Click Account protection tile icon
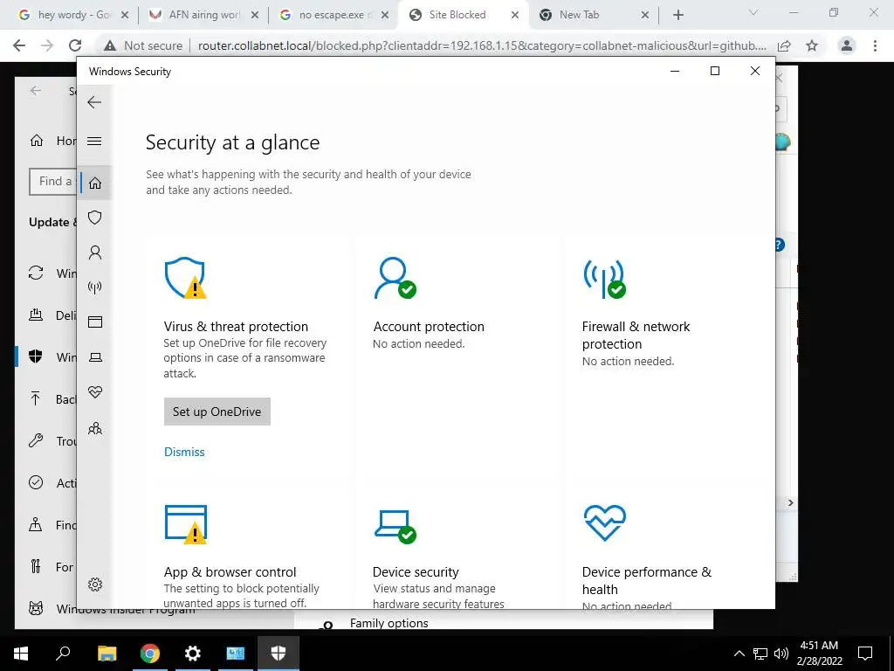Viewport: 894px width, 671px height. click(x=395, y=278)
